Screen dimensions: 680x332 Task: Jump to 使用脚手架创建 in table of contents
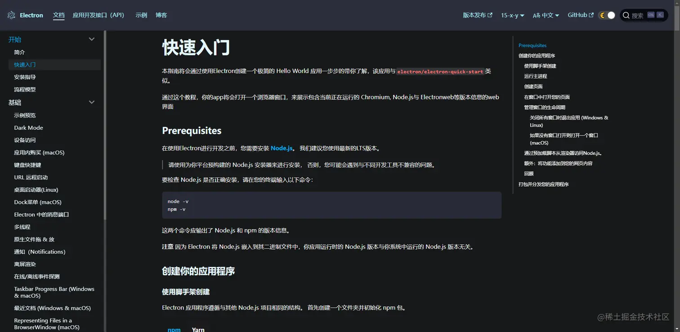pos(540,66)
